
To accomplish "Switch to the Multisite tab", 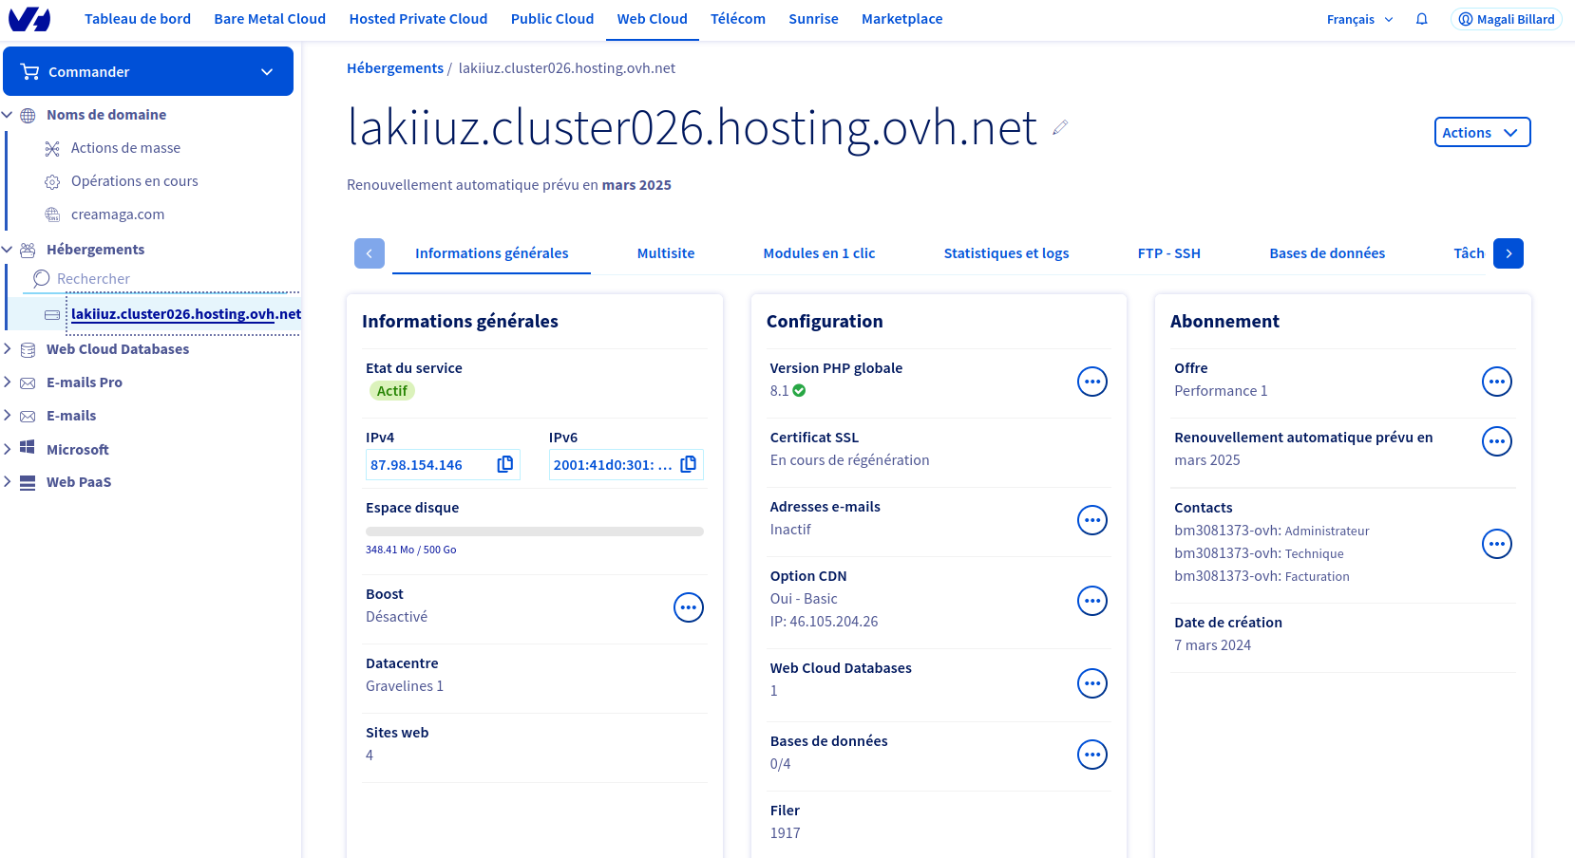I will pos(665,253).
